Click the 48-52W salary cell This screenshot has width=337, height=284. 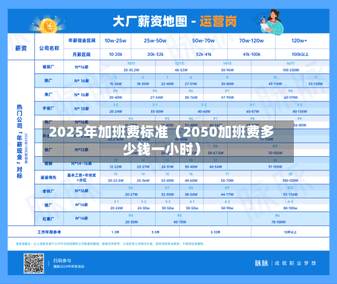coord(181,70)
